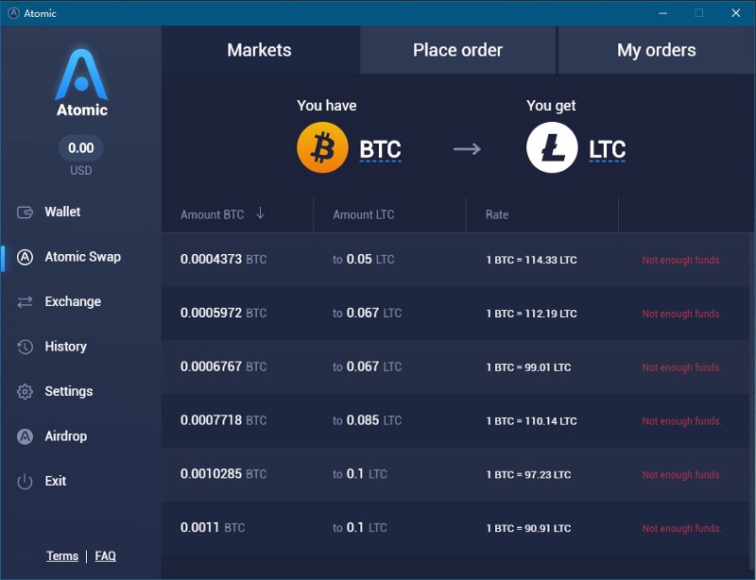
Task: Click the Airdrop icon in sidebar
Action: [25, 436]
